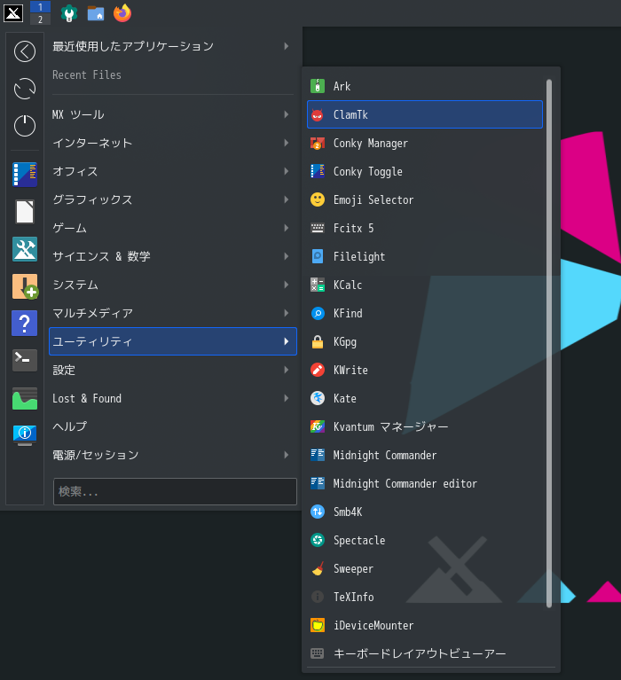
Task: Open the wrench and screwdriver tools icon
Action: pos(25,249)
